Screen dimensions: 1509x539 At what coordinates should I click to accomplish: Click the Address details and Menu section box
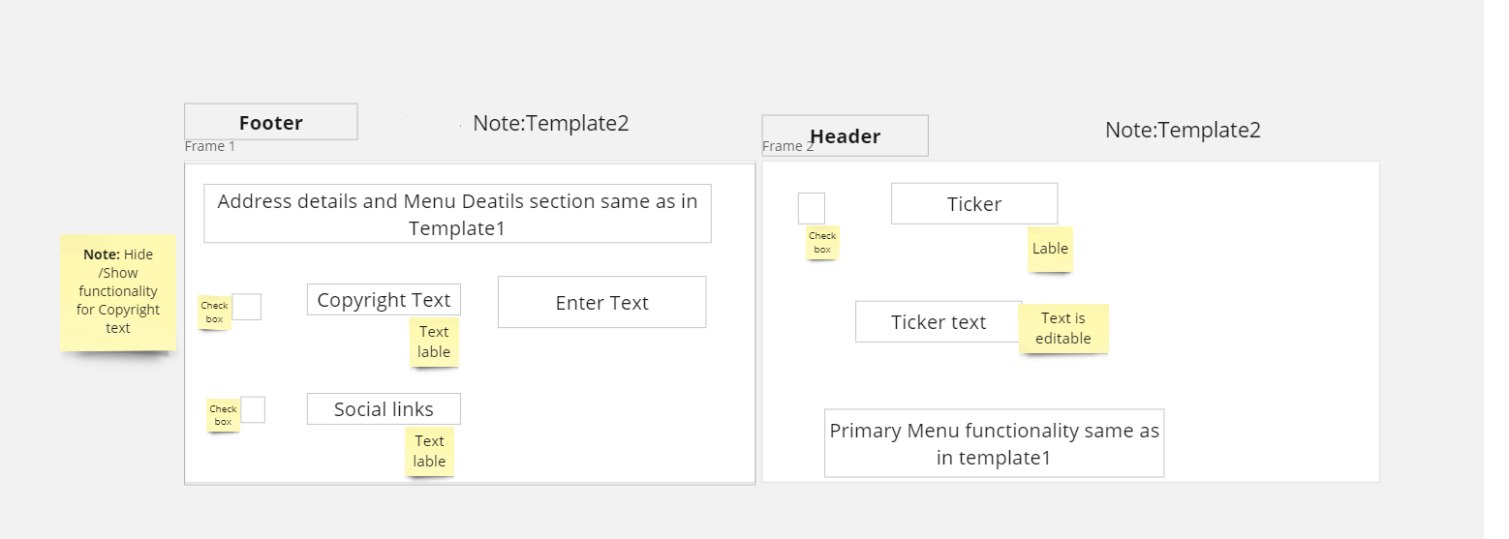coord(457,214)
